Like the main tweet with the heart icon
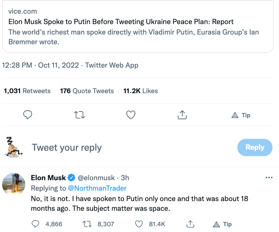 click(x=131, y=115)
